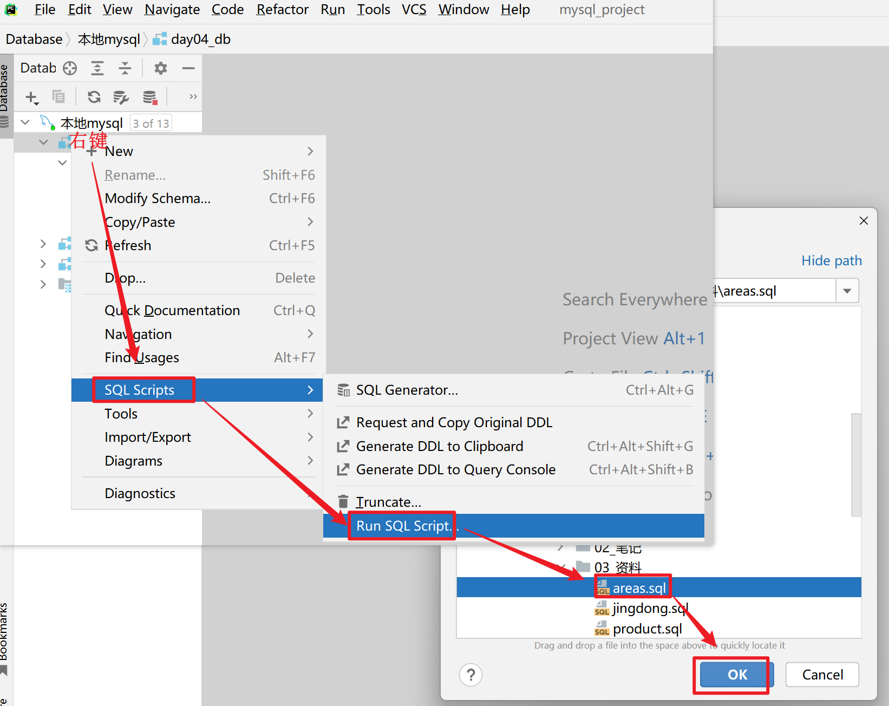Show more toolbar actions chevrons
The height and width of the screenshot is (706, 889).
click(x=193, y=97)
